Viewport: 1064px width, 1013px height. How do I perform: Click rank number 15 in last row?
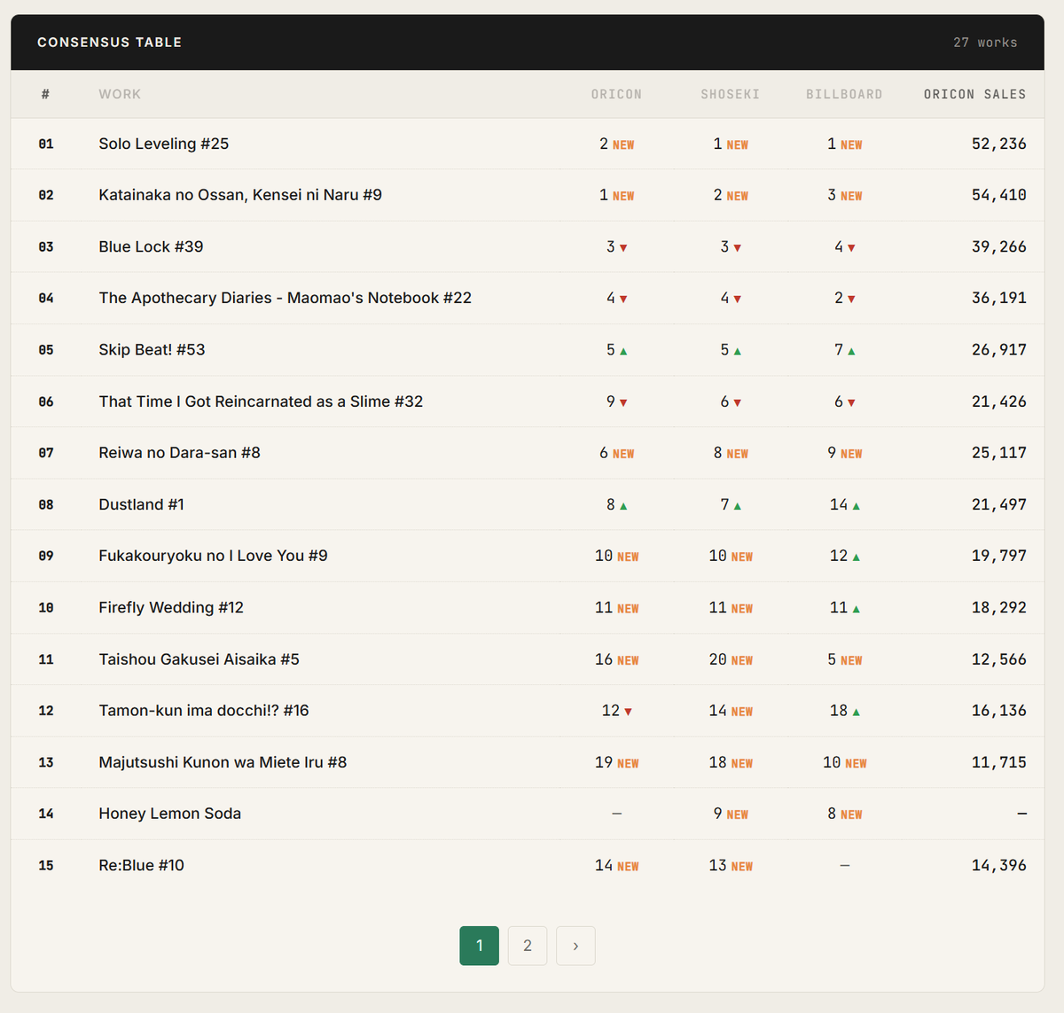click(x=46, y=865)
